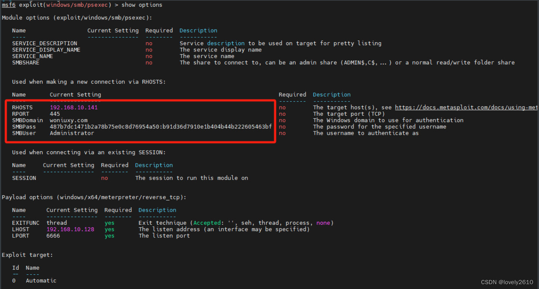Screen dimensions: 539x289
Task: Click the SMBUser option name
Action: 24,133
